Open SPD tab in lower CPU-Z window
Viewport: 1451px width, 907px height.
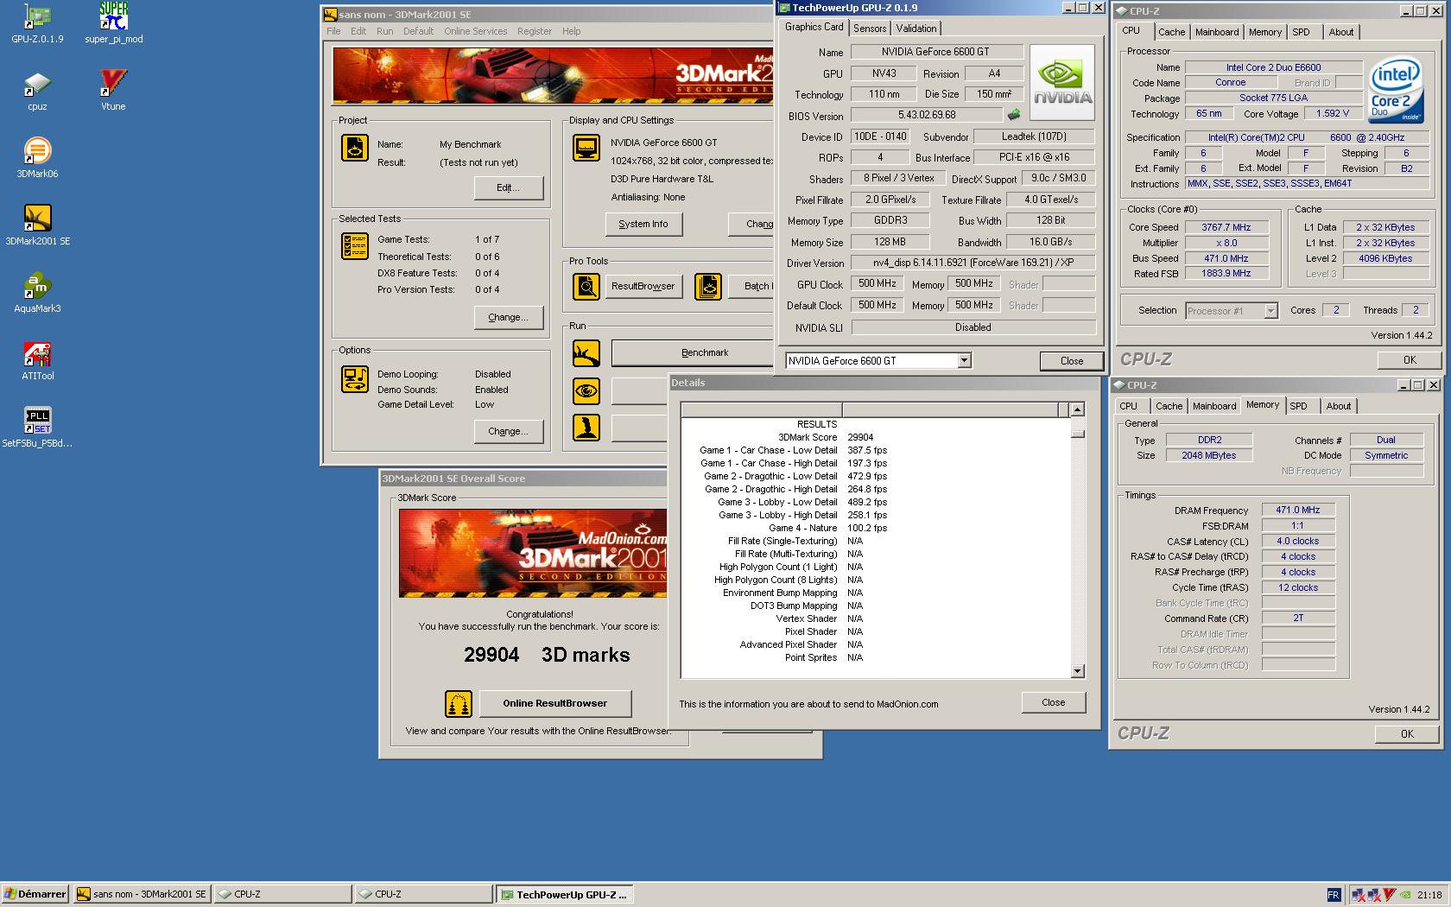1298,406
